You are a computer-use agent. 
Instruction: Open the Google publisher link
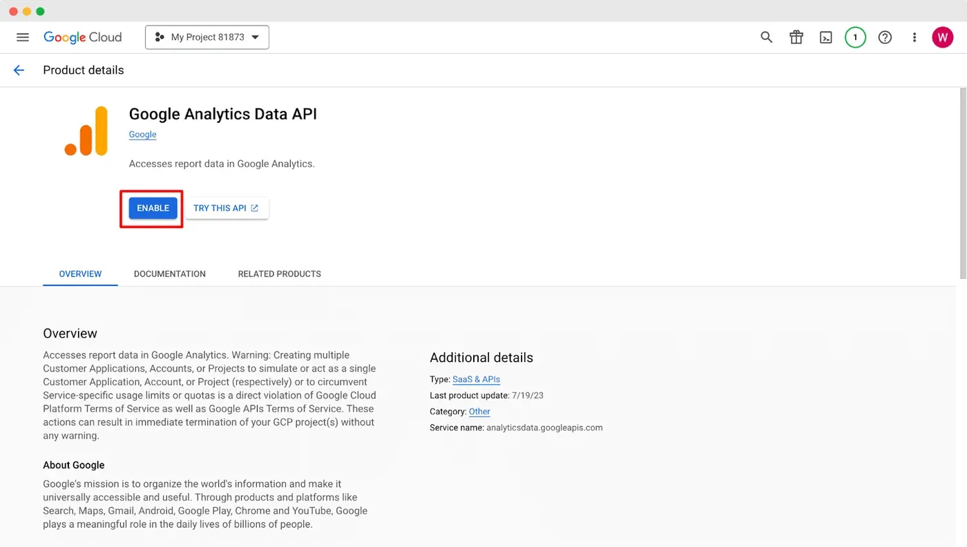(142, 135)
